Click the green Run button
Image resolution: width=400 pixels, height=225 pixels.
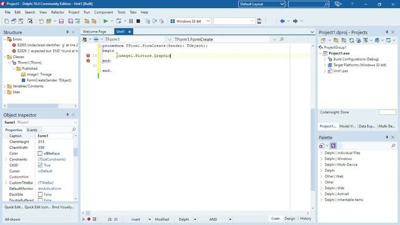coord(106,21)
